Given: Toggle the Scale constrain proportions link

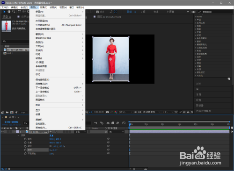Looking at the screenshot, I should 51,146.
